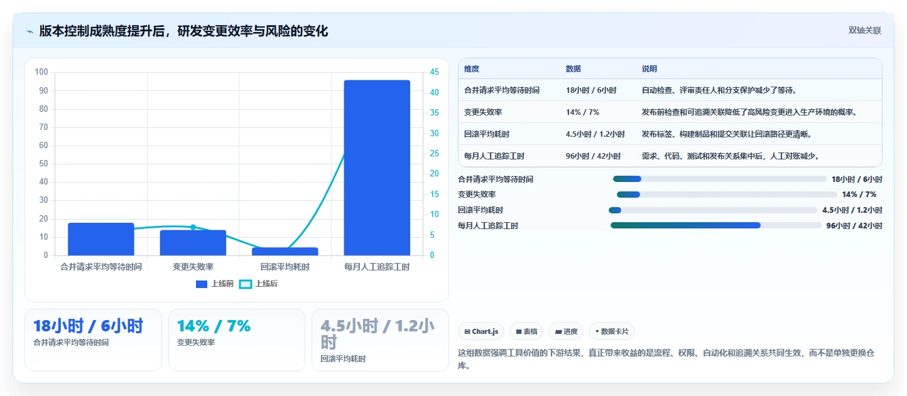Click the 合并请求平均等待时间 bar in chart
Image resolution: width=907 pixels, height=396 pixels.
[x=101, y=239]
